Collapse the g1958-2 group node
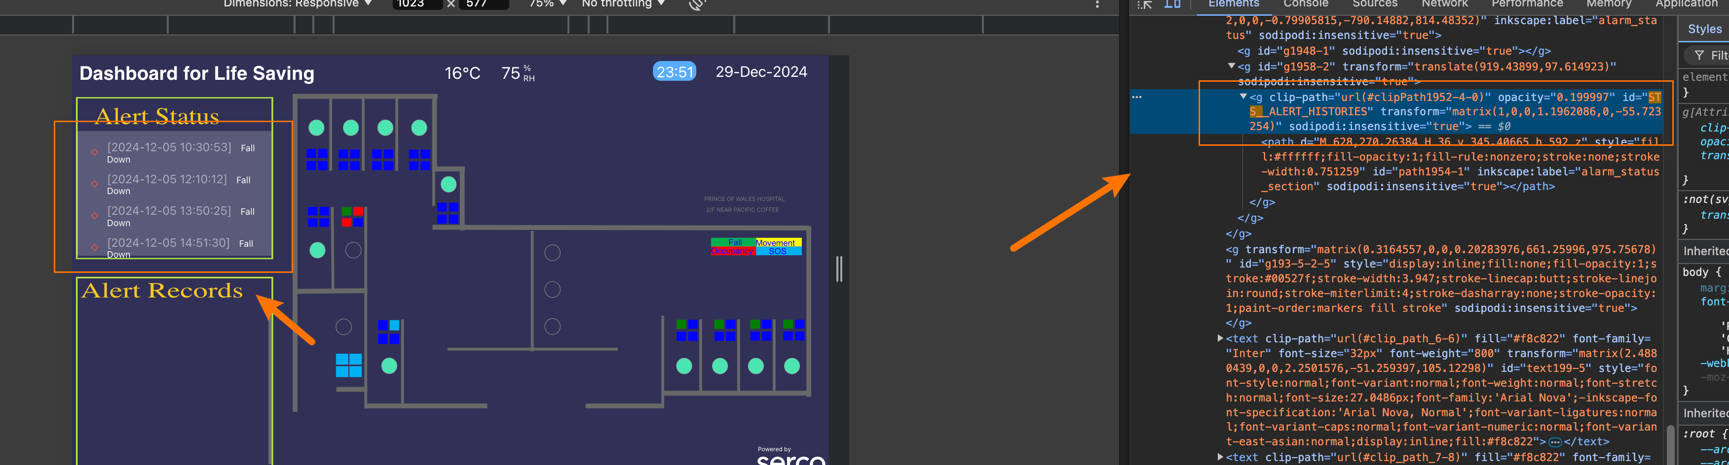 (1231, 66)
